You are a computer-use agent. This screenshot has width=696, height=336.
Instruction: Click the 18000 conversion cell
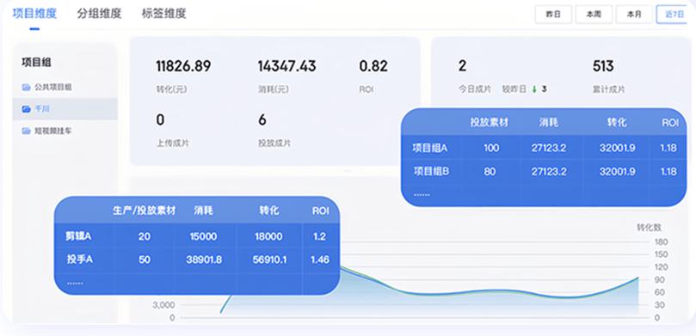tap(268, 236)
